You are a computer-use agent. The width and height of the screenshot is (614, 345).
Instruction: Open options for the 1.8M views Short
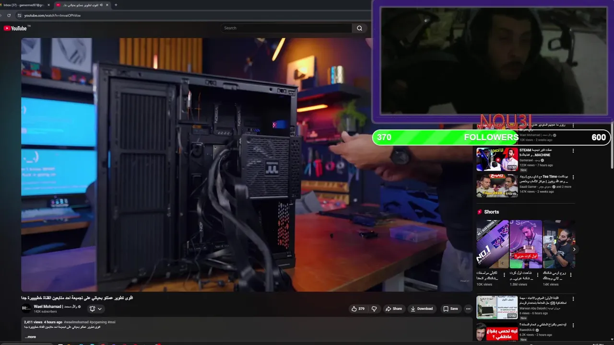coord(537,276)
